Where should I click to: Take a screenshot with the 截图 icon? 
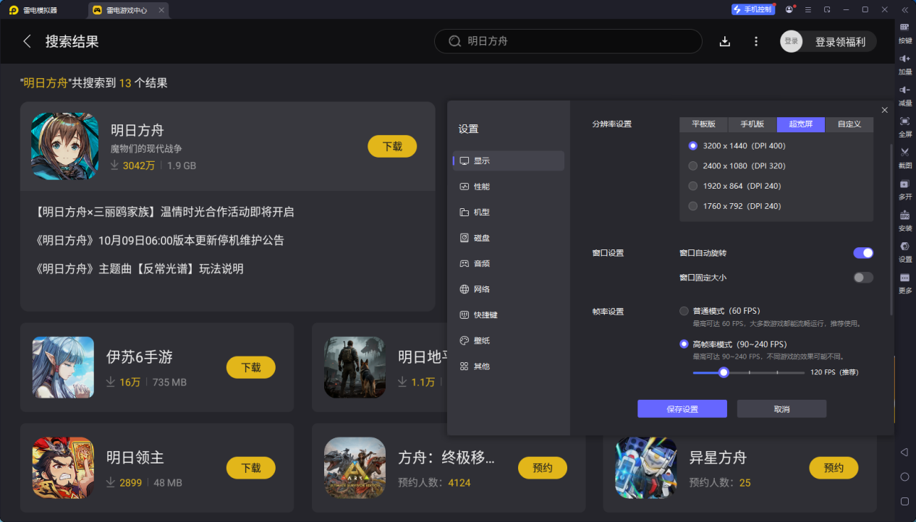(904, 152)
